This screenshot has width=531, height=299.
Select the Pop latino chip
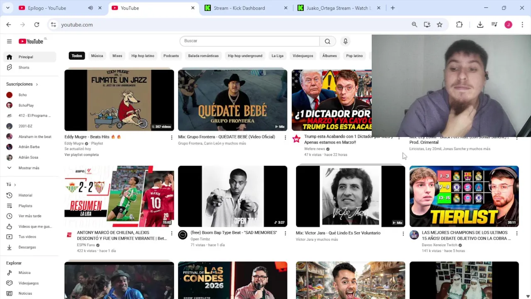pos(354,56)
